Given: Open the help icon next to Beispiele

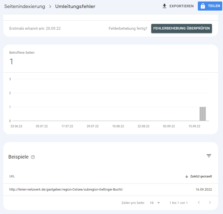Looking at the screenshot, I should click(33, 157).
